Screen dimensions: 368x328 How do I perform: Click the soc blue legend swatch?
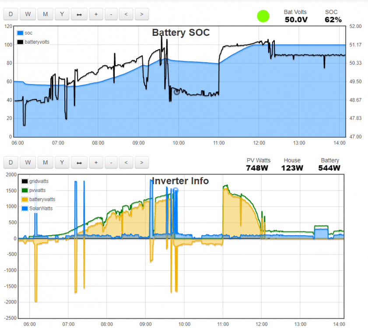click(x=20, y=33)
